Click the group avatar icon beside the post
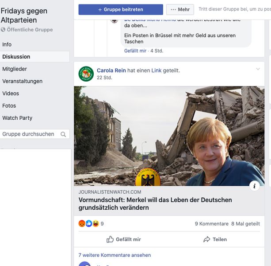 (x=86, y=74)
